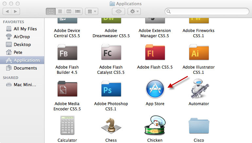Go back with the left arrow button

(x=7, y=11)
